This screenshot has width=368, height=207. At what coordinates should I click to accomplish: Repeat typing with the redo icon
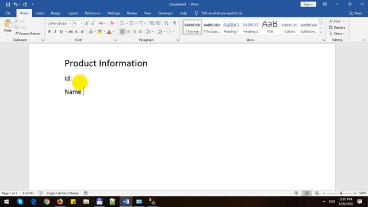25,5
